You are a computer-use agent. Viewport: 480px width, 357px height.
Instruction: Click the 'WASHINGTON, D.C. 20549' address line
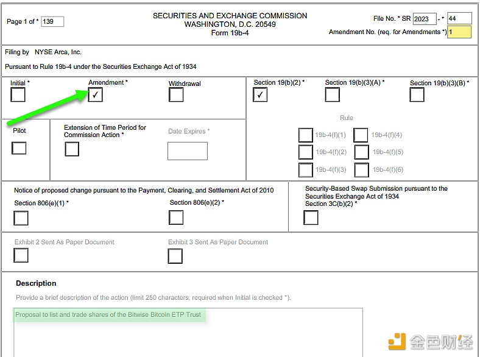[x=230, y=24]
